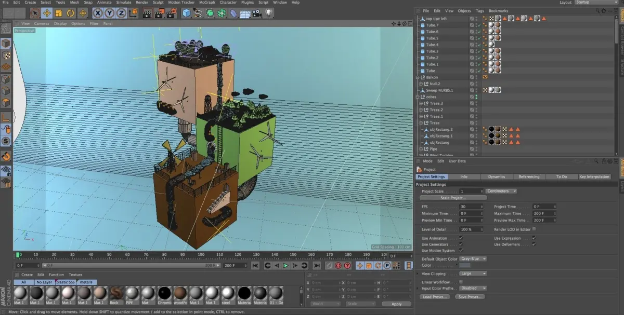The width and height of the screenshot is (624, 315).
Task: Toggle the Linear Workflow checkbox
Action: pos(461,282)
